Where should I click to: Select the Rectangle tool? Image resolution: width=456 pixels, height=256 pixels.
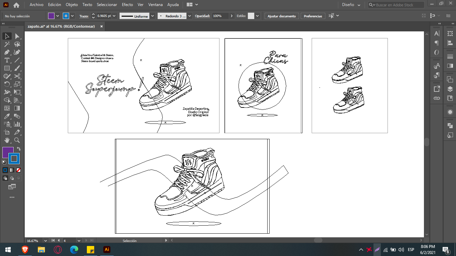[7, 68]
